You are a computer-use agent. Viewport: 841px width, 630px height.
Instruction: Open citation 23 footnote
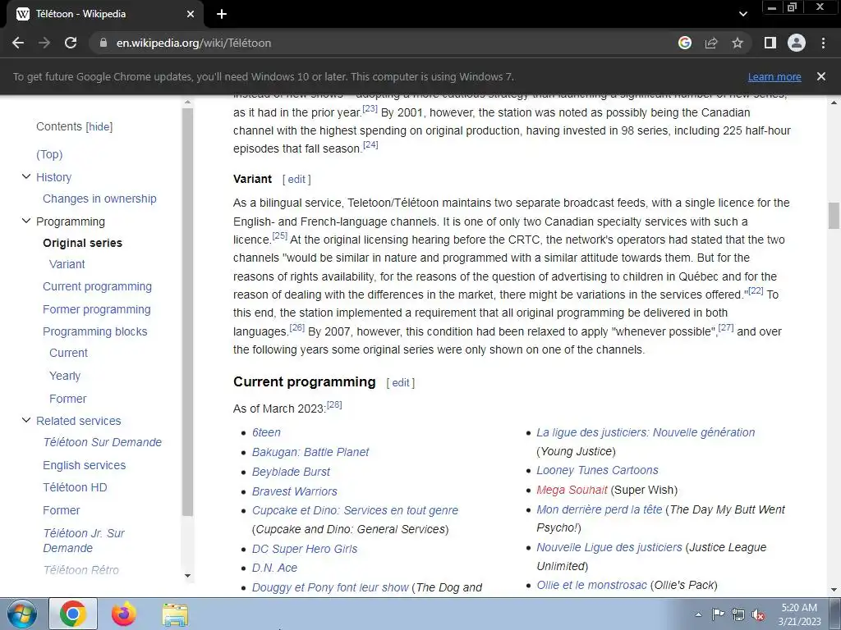(370, 109)
